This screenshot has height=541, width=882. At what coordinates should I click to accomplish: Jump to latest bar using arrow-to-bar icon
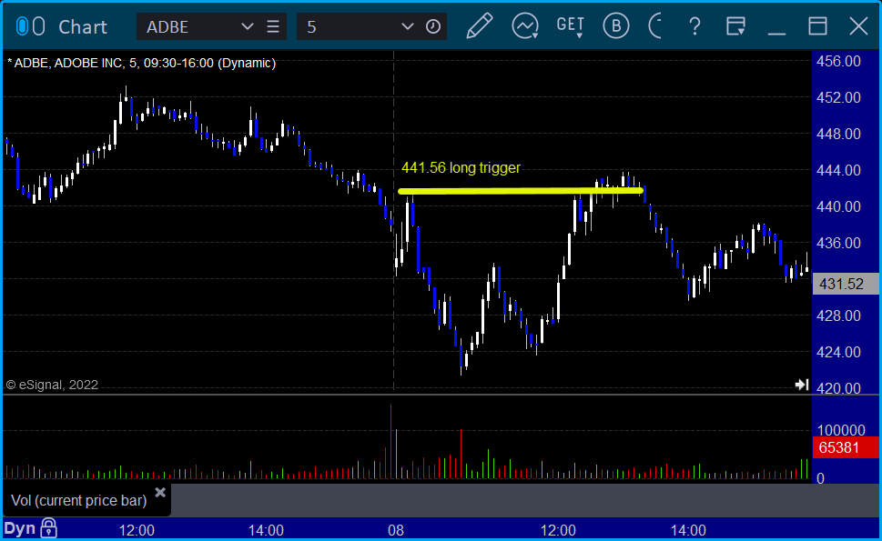click(802, 385)
